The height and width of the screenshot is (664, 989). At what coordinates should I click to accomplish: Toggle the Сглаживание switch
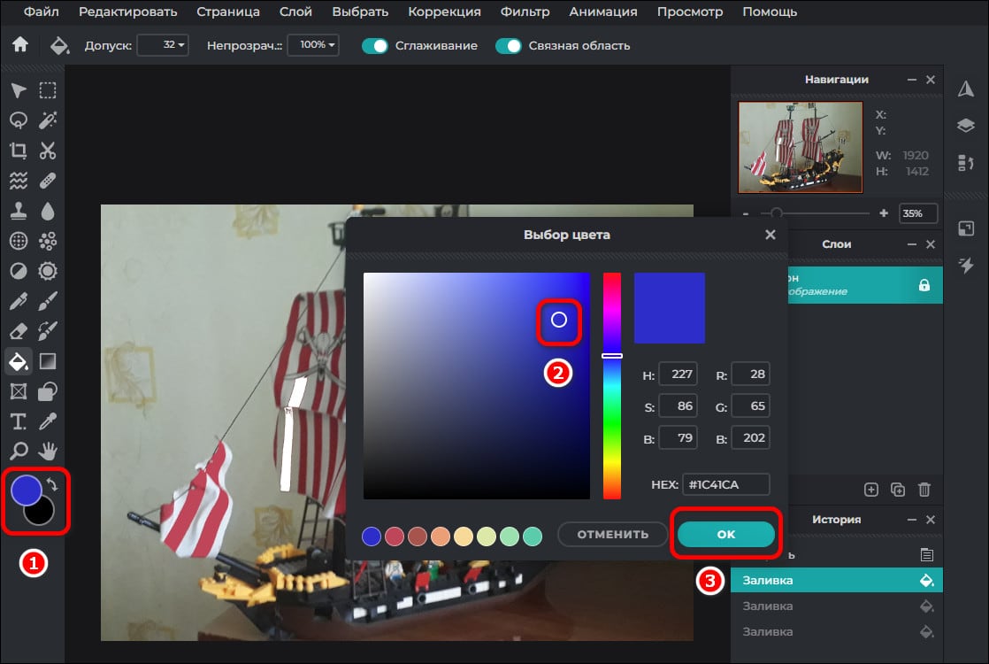(x=375, y=46)
